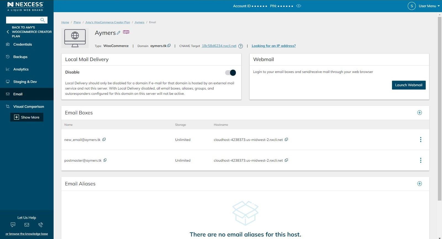Go to Home breadcrumb
Viewport: 442px width, 239px height.
(x=65, y=22)
